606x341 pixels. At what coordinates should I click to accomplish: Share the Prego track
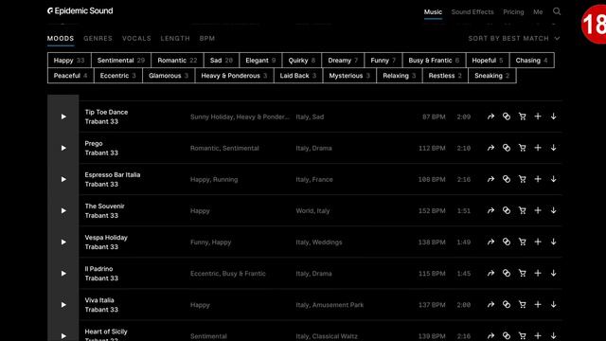click(x=490, y=148)
